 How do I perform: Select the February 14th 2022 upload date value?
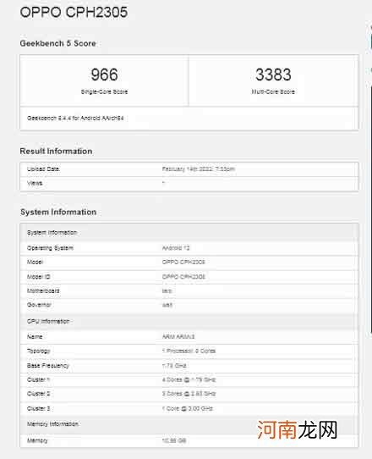tap(199, 169)
